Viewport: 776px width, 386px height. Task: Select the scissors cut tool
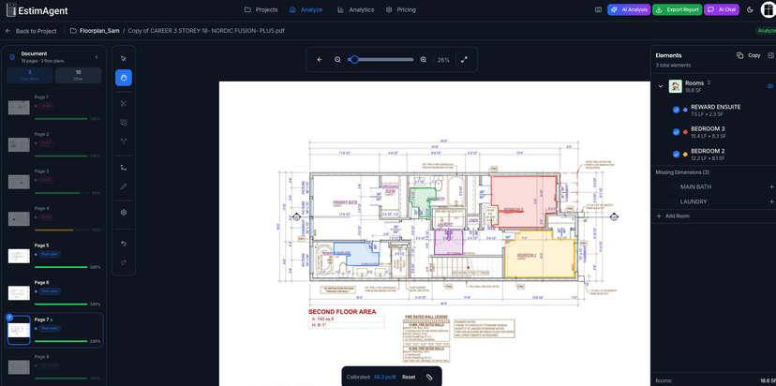point(124,103)
